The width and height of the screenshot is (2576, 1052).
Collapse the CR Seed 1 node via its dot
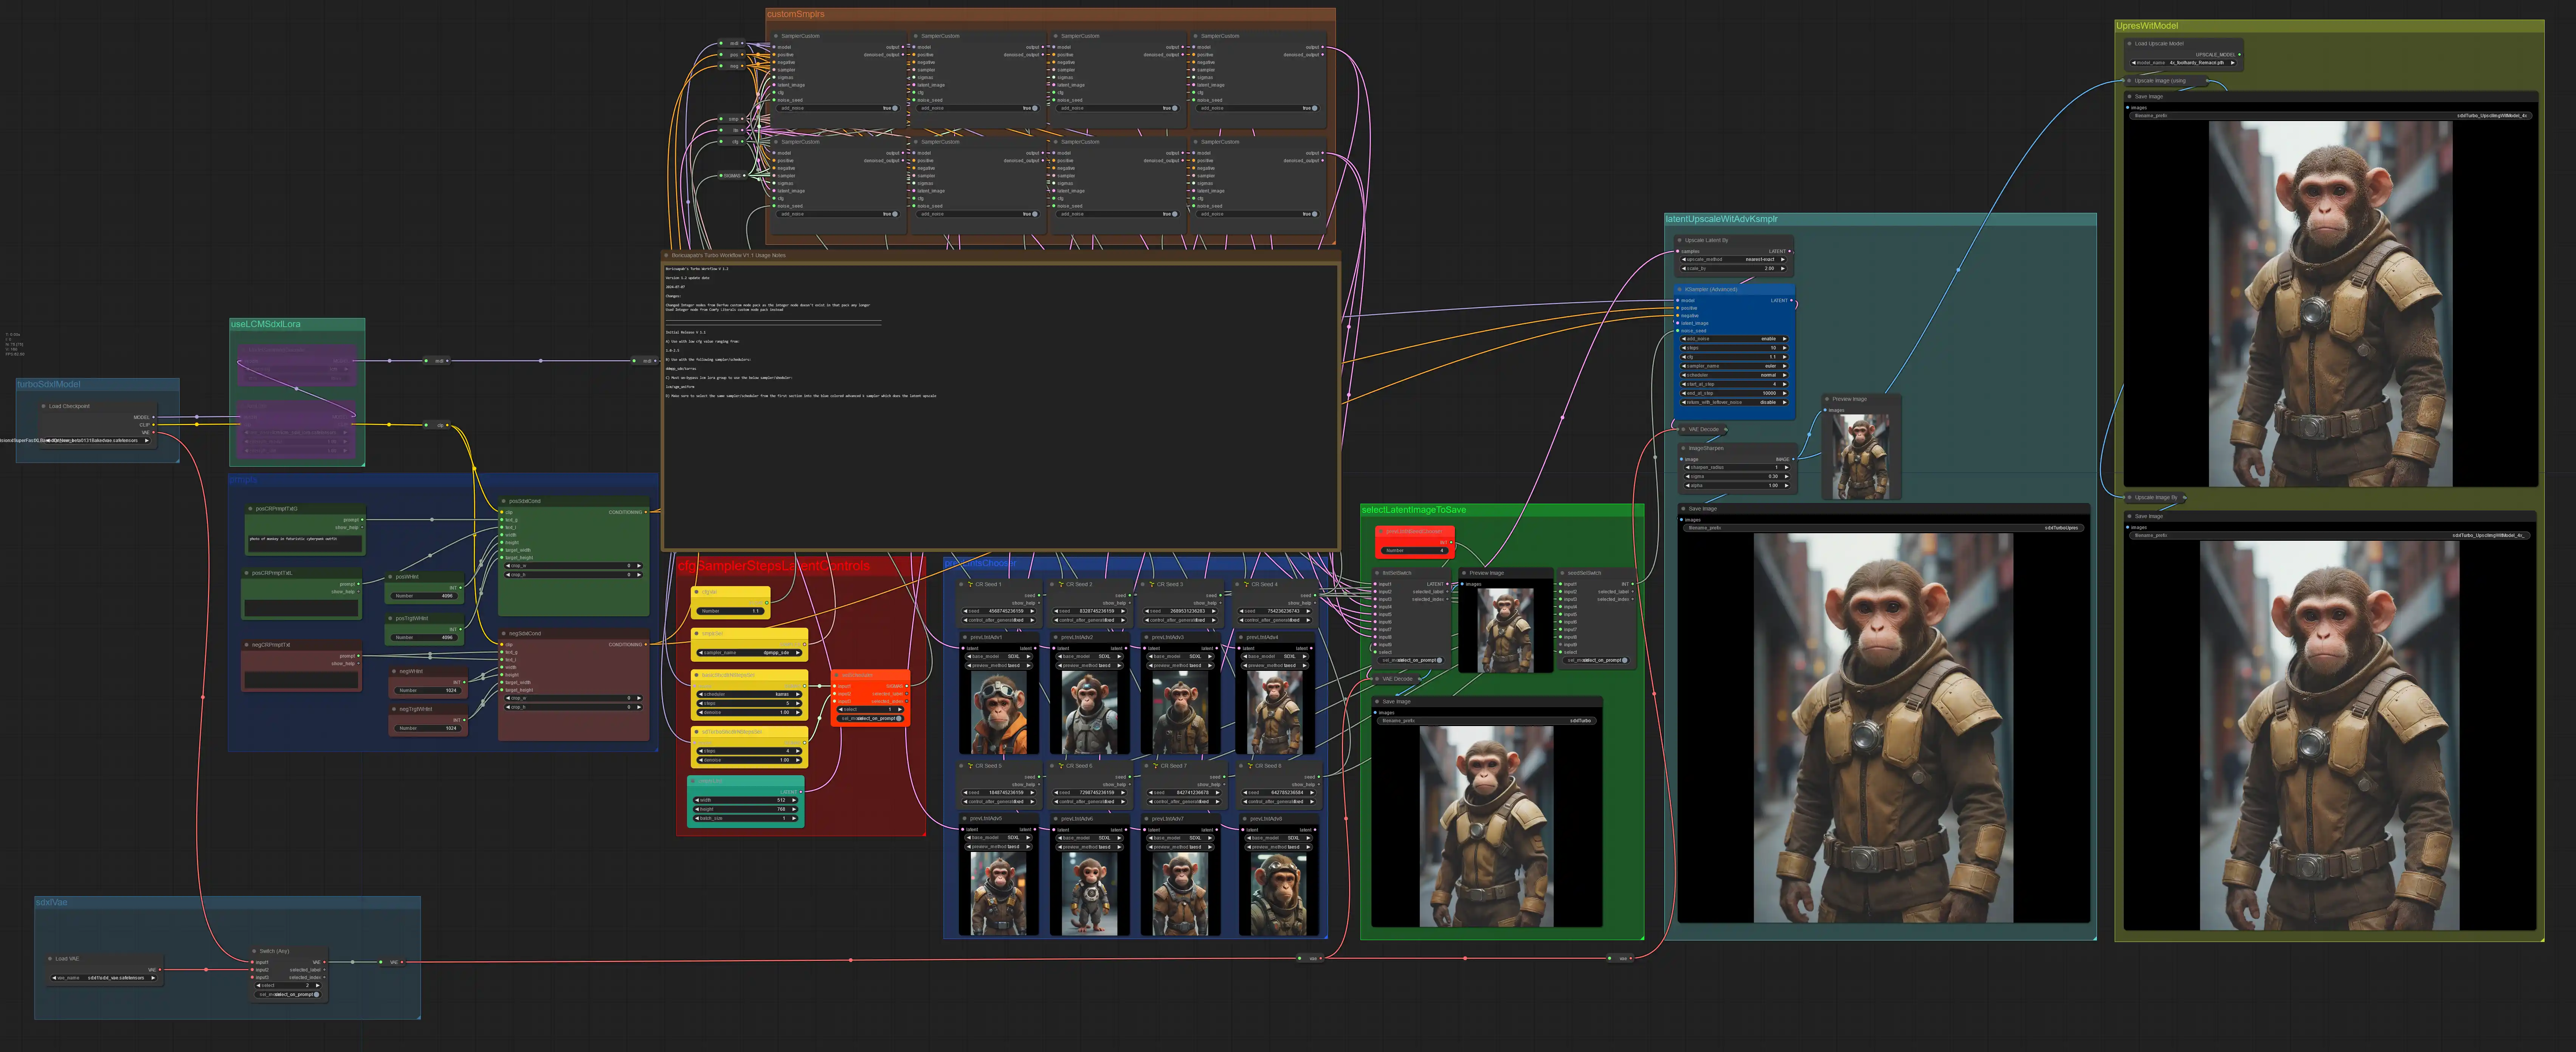click(x=962, y=584)
